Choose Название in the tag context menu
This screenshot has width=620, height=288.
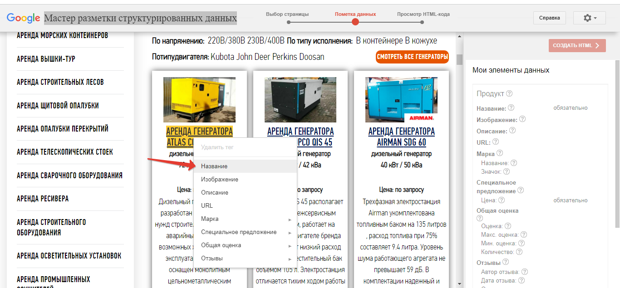coord(245,166)
